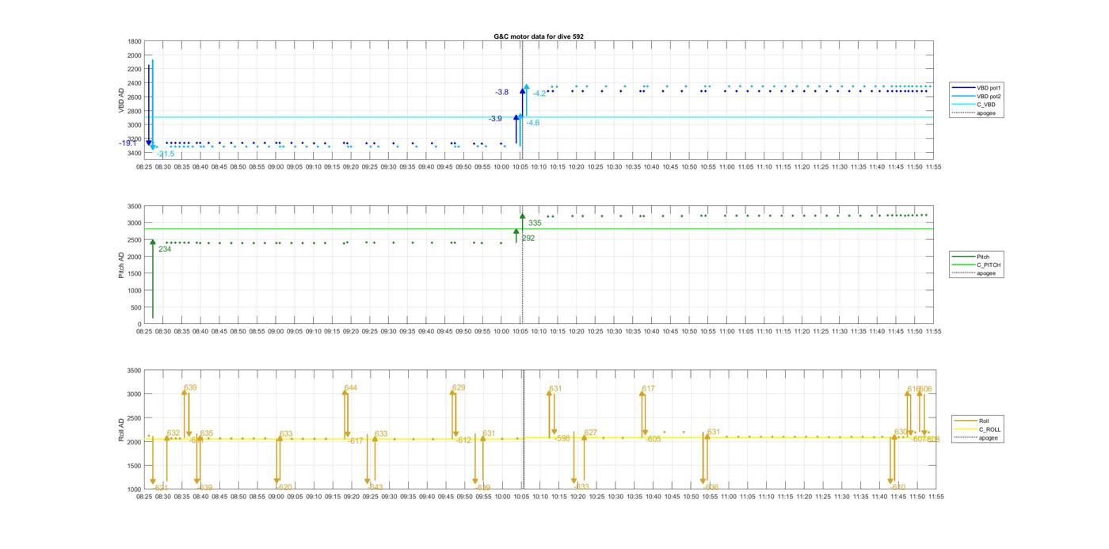Click the '-21.5' VBD move label
This screenshot has height=549, width=1109.
coord(166,154)
